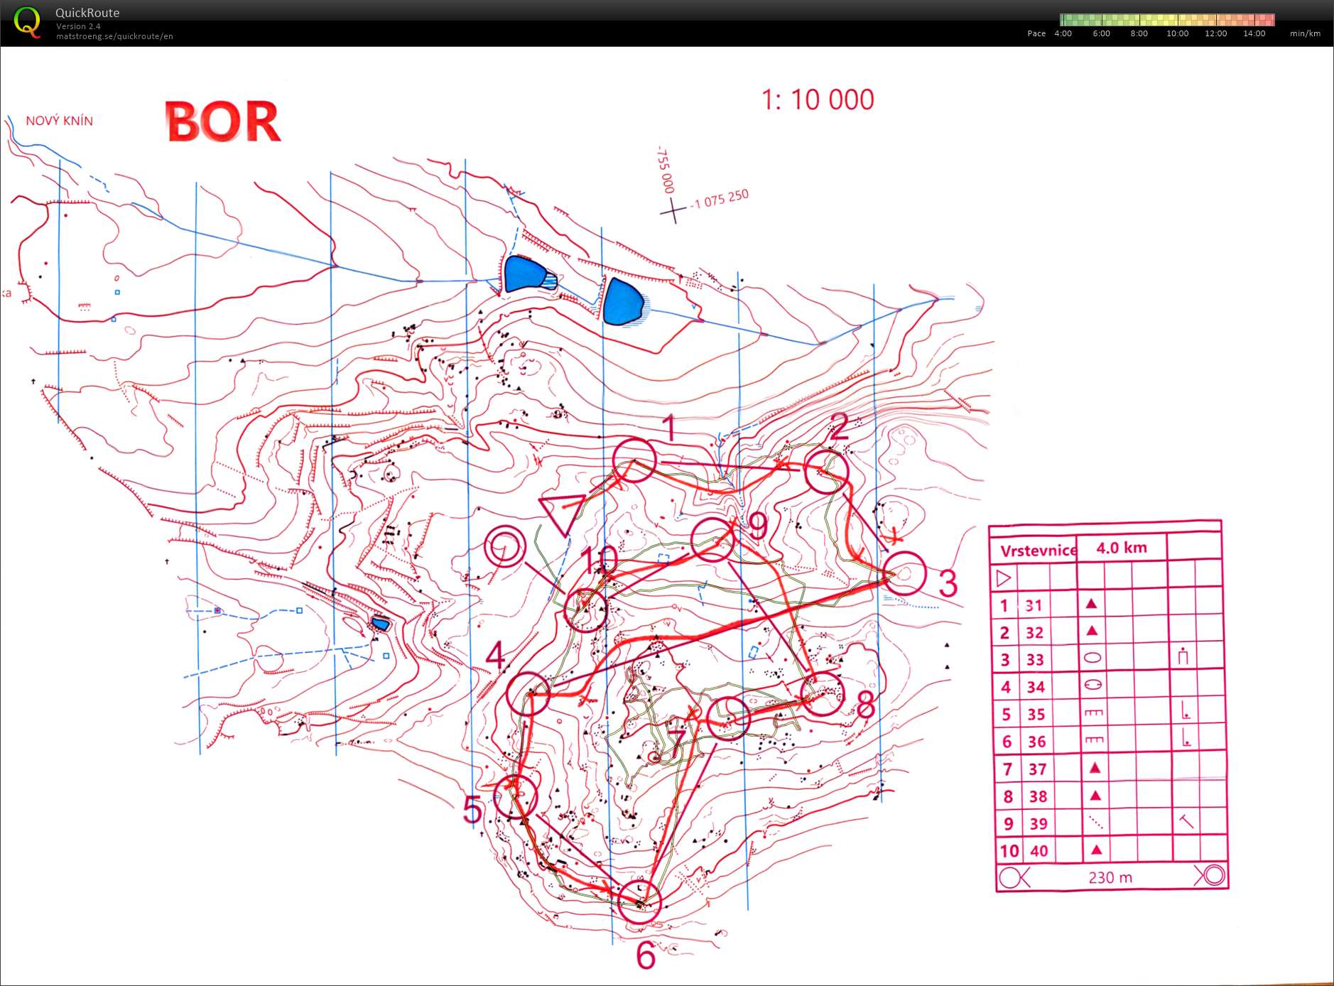The width and height of the screenshot is (1334, 986).
Task: Click control code 40 in the table
Action: [x=1039, y=850]
